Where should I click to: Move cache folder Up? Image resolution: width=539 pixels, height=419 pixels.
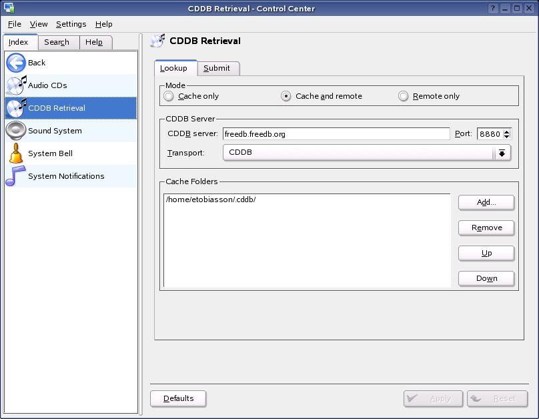click(486, 254)
